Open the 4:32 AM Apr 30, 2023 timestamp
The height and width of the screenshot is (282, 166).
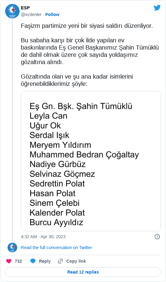pyautogui.click(x=43, y=237)
